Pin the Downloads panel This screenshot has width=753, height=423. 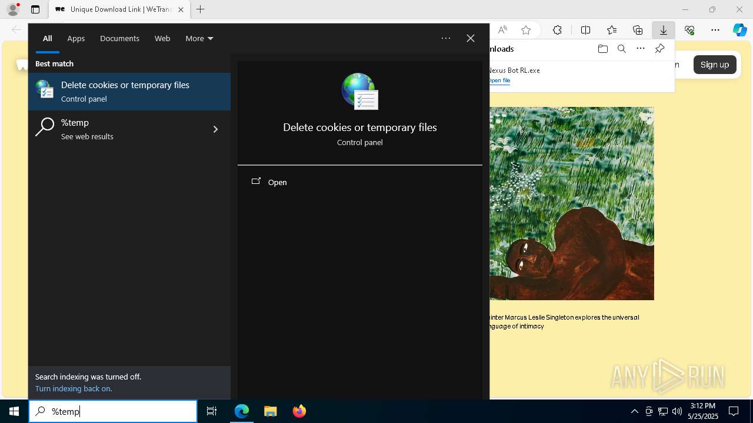tap(659, 49)
